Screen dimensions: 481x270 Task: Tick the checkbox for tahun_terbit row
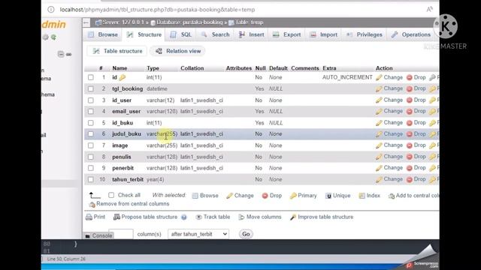(91, 179)
